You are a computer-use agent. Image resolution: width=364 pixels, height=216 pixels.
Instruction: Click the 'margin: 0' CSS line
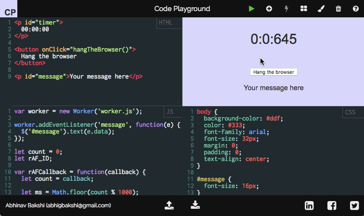click(x=221, y=146)
